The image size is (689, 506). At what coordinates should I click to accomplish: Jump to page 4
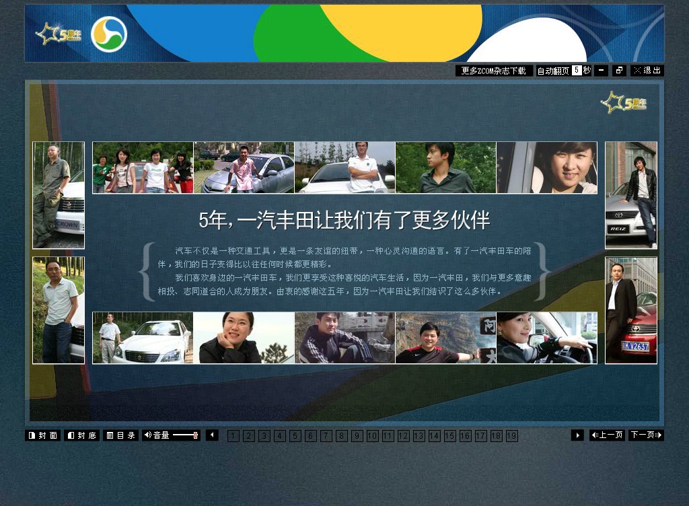coord(279,436)
